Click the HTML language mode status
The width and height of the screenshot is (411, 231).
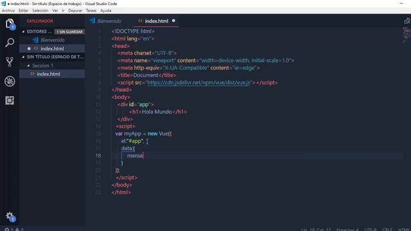(x=404, y=230)
